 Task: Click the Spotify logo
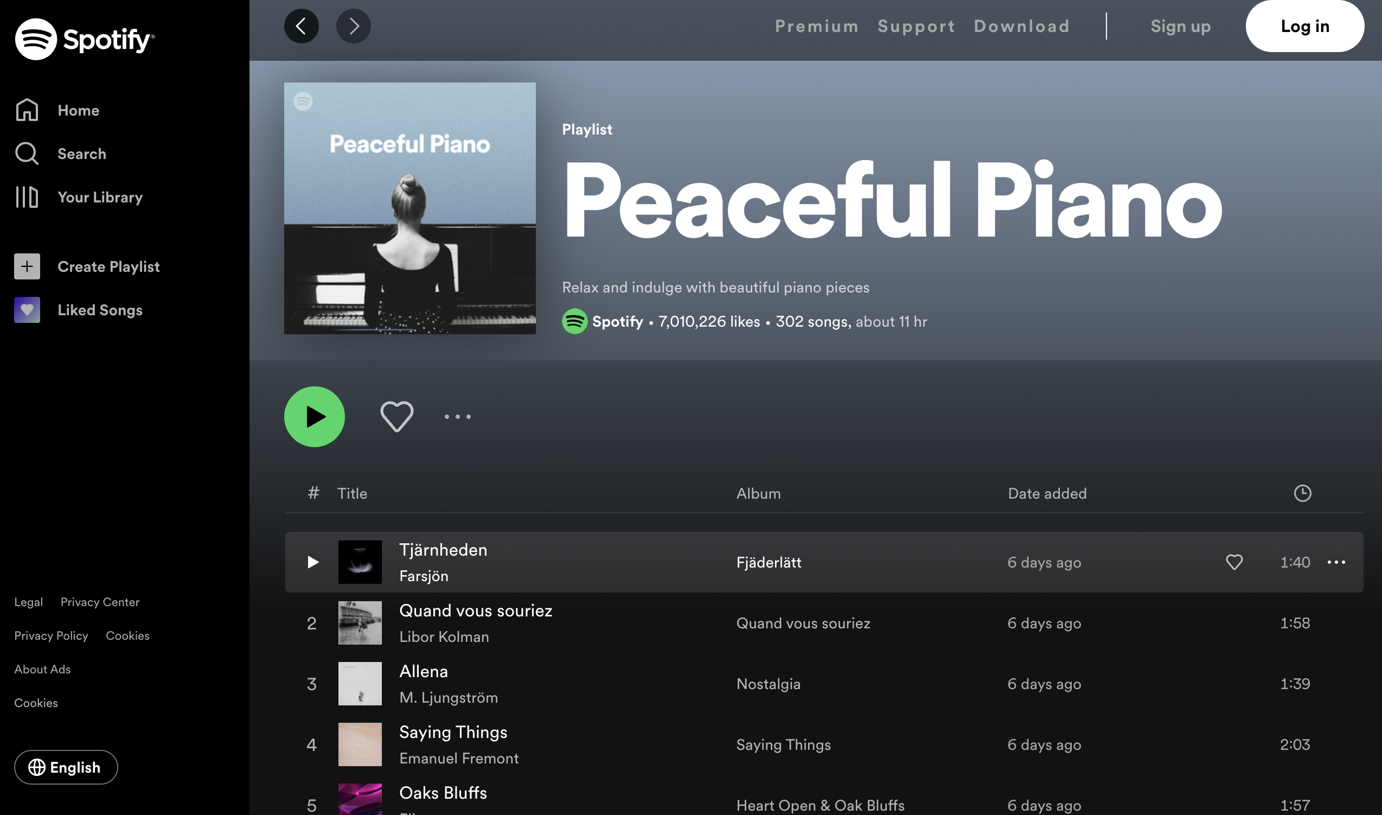pyautogui.click(x=85, y=39)
